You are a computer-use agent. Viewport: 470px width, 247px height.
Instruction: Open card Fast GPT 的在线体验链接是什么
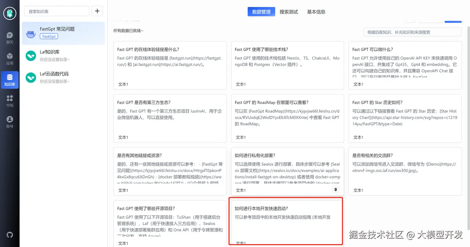[x=170, y=65]
